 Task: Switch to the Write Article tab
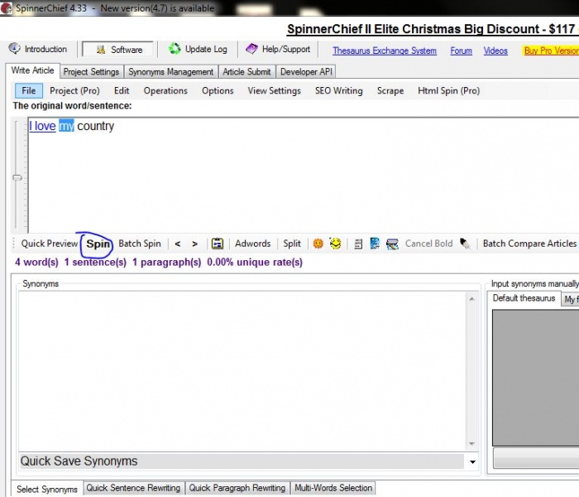click(x=32, y=70)
